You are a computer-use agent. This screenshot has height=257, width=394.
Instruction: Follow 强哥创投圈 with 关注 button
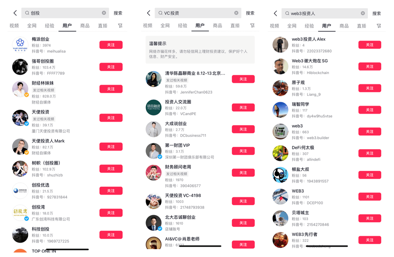(x=111, y=67)
